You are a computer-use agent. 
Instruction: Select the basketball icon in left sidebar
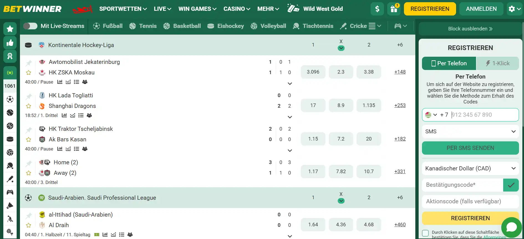10,126
